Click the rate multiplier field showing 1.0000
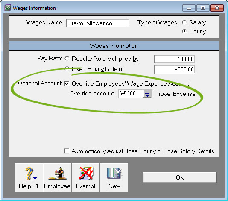228x201 pixels. click(174, 59)
